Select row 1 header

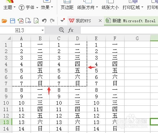[6, 45]
